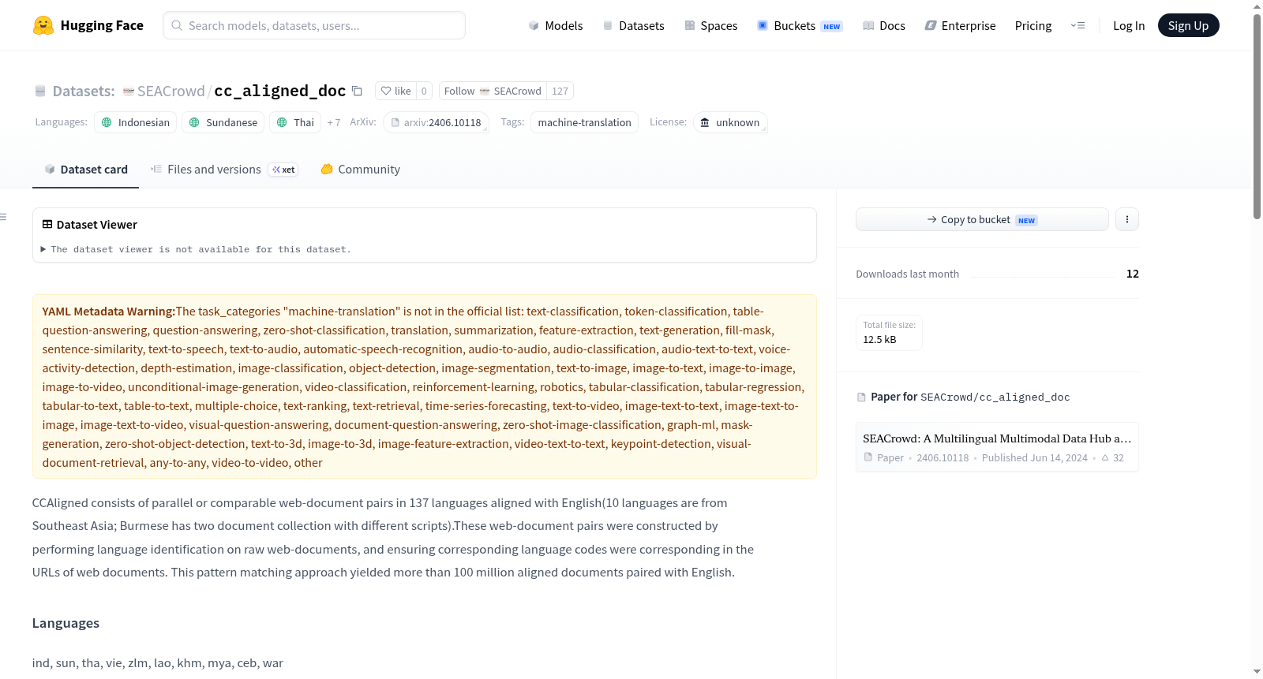Click the Sign Up button
This screenshot has height=679, width=1263.
pos(1188,25)
